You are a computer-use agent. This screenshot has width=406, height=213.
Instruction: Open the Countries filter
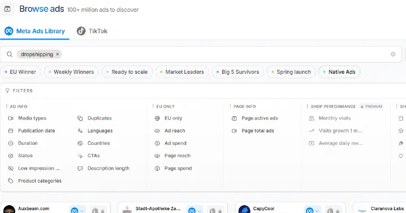pyautogui.click(x=94, y=143)
